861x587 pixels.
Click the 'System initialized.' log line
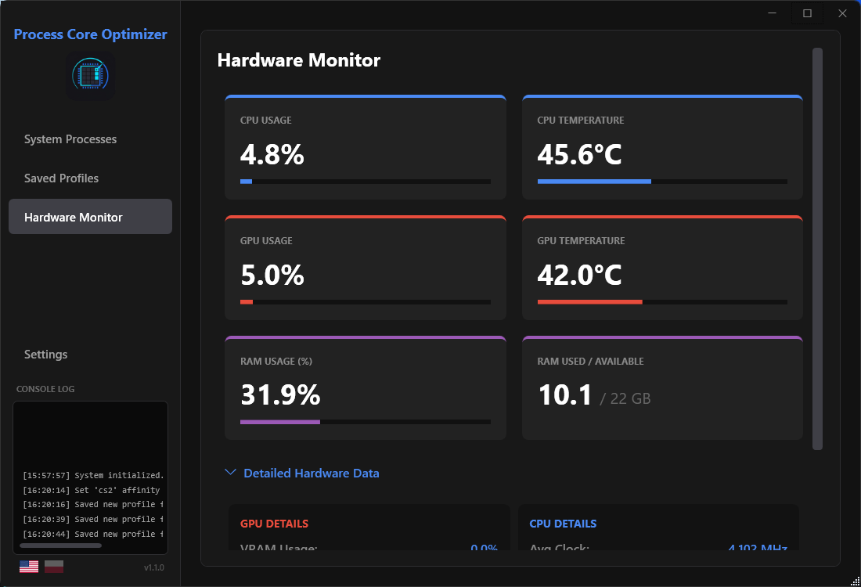coord(93,476)
